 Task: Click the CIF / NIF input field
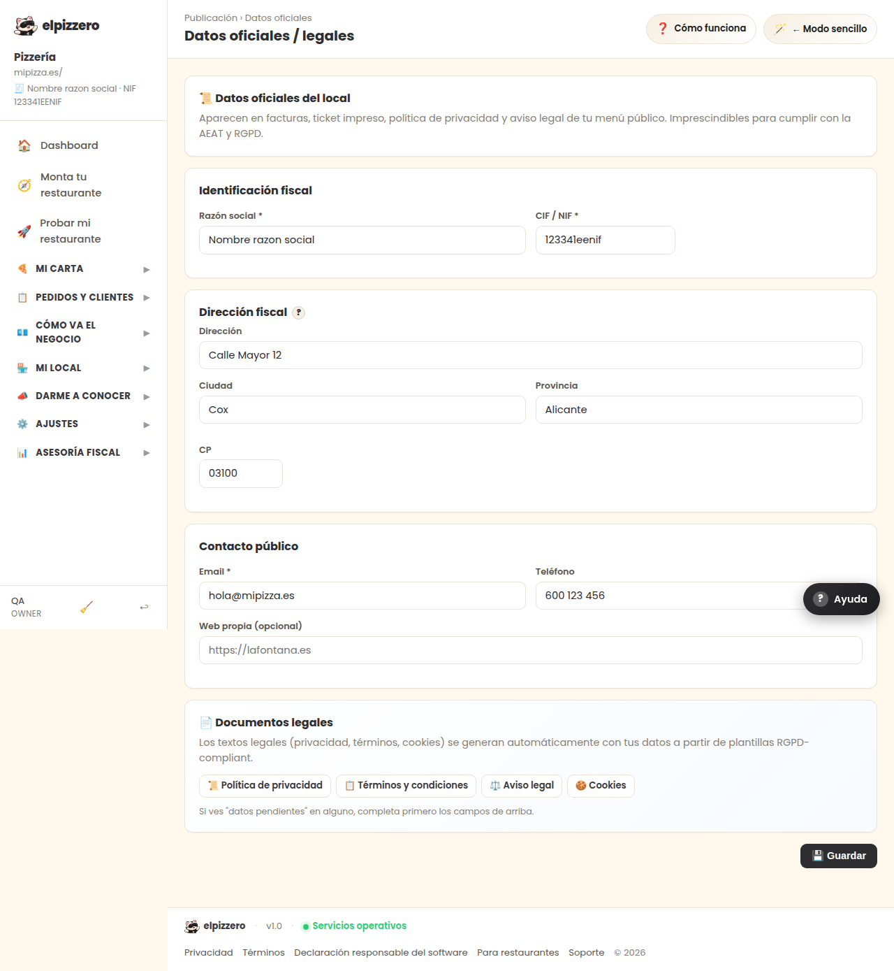[606, 240]
